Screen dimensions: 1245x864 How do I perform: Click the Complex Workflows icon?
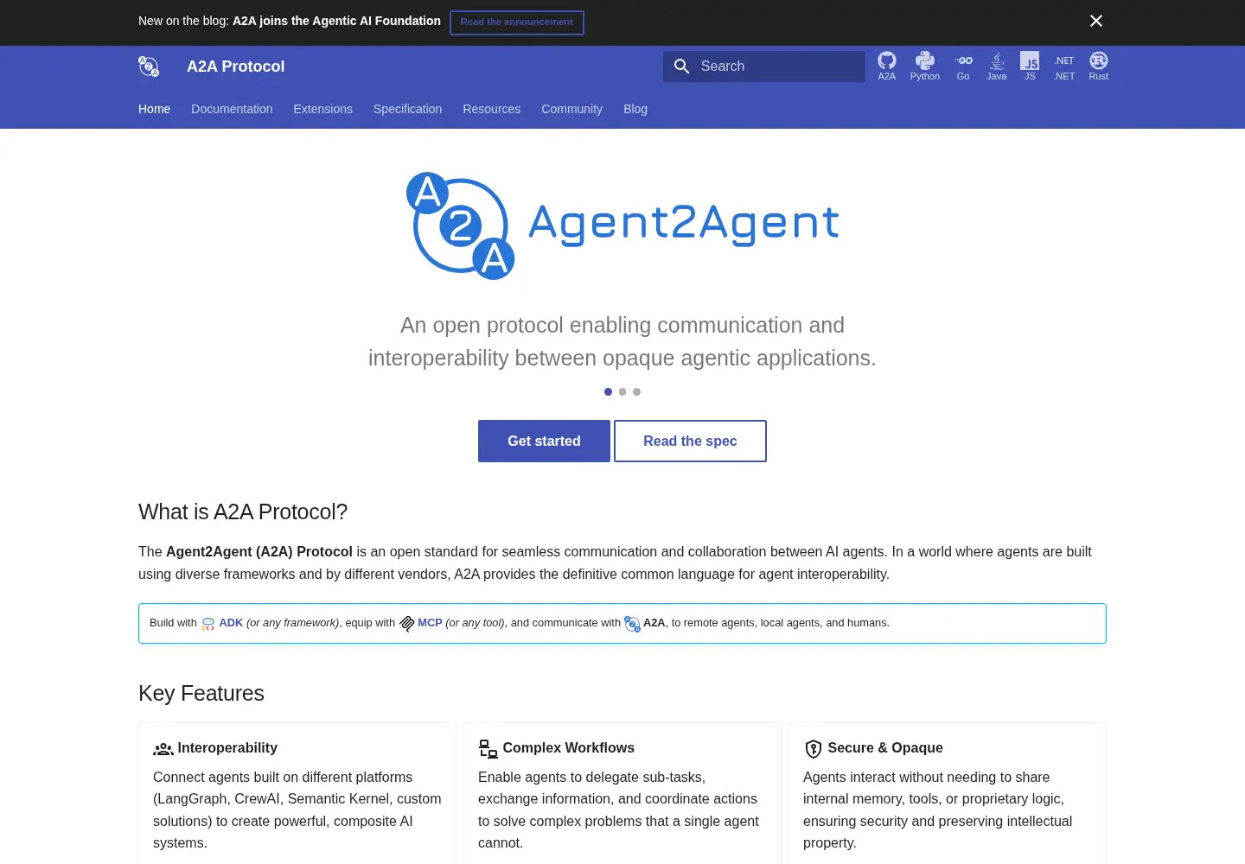pos(488,749)
